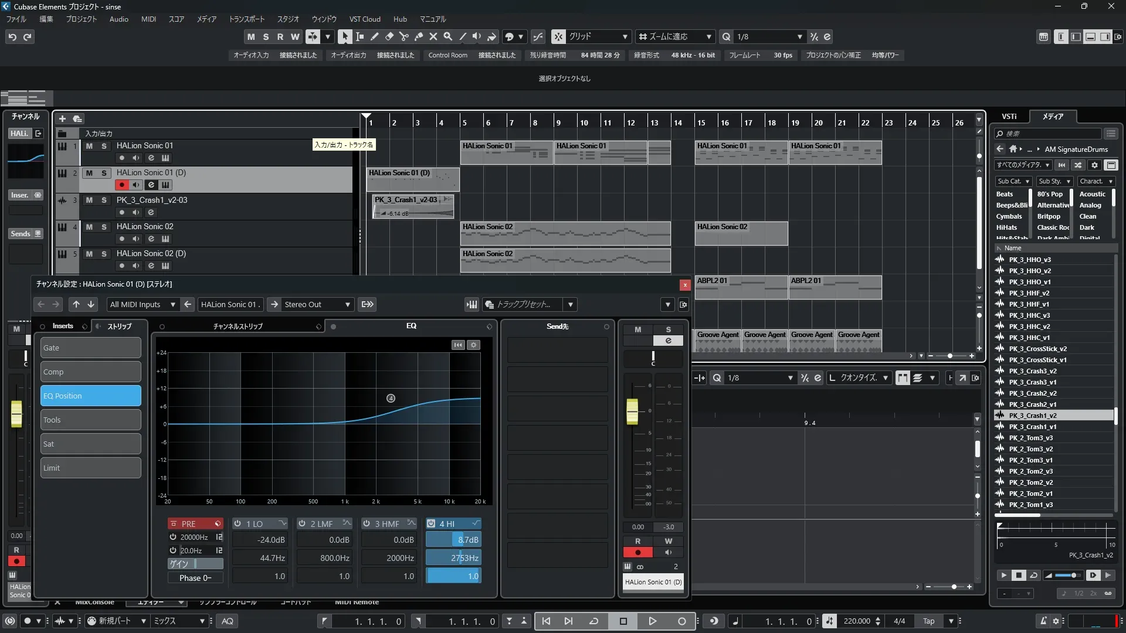Select the Erase tool
The width and height of the screenshot is (1126, 633).
coord(389,36)
